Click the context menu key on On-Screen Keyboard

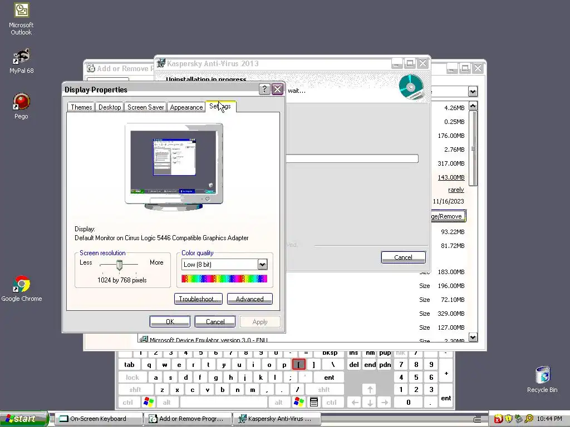click(x=314, y=402)
